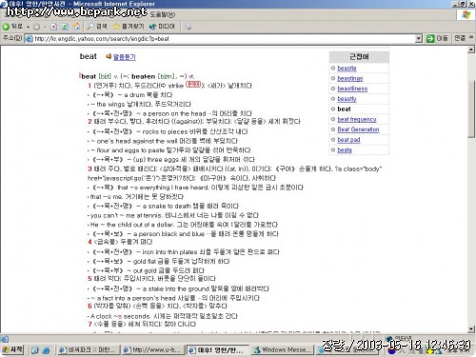Go to Home page icon
Image resolution: width=476 pixels, height=357 pixels.
[x=76, y=27]
